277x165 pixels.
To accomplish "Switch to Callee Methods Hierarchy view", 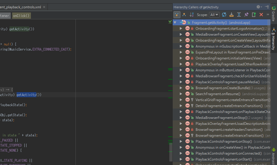I will 184,15.
